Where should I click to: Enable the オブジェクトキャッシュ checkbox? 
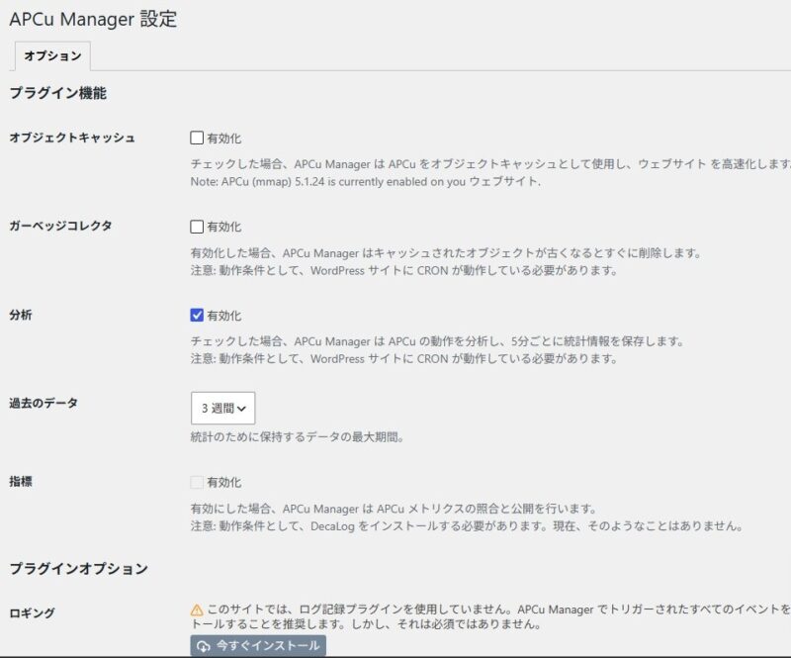pos(197,138)
